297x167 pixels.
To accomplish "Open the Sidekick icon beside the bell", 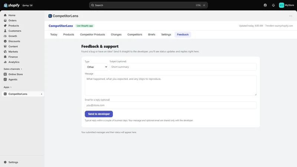I will [265, 5].
